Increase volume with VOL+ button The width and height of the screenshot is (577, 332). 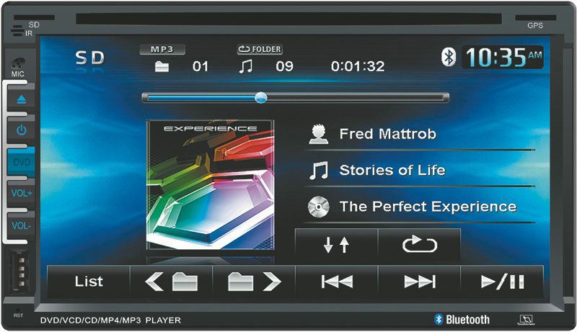coord(22,194)
